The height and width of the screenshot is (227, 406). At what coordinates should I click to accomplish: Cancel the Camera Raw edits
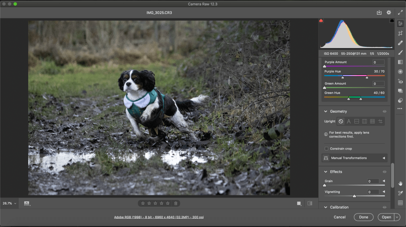(x=339, y=217)
